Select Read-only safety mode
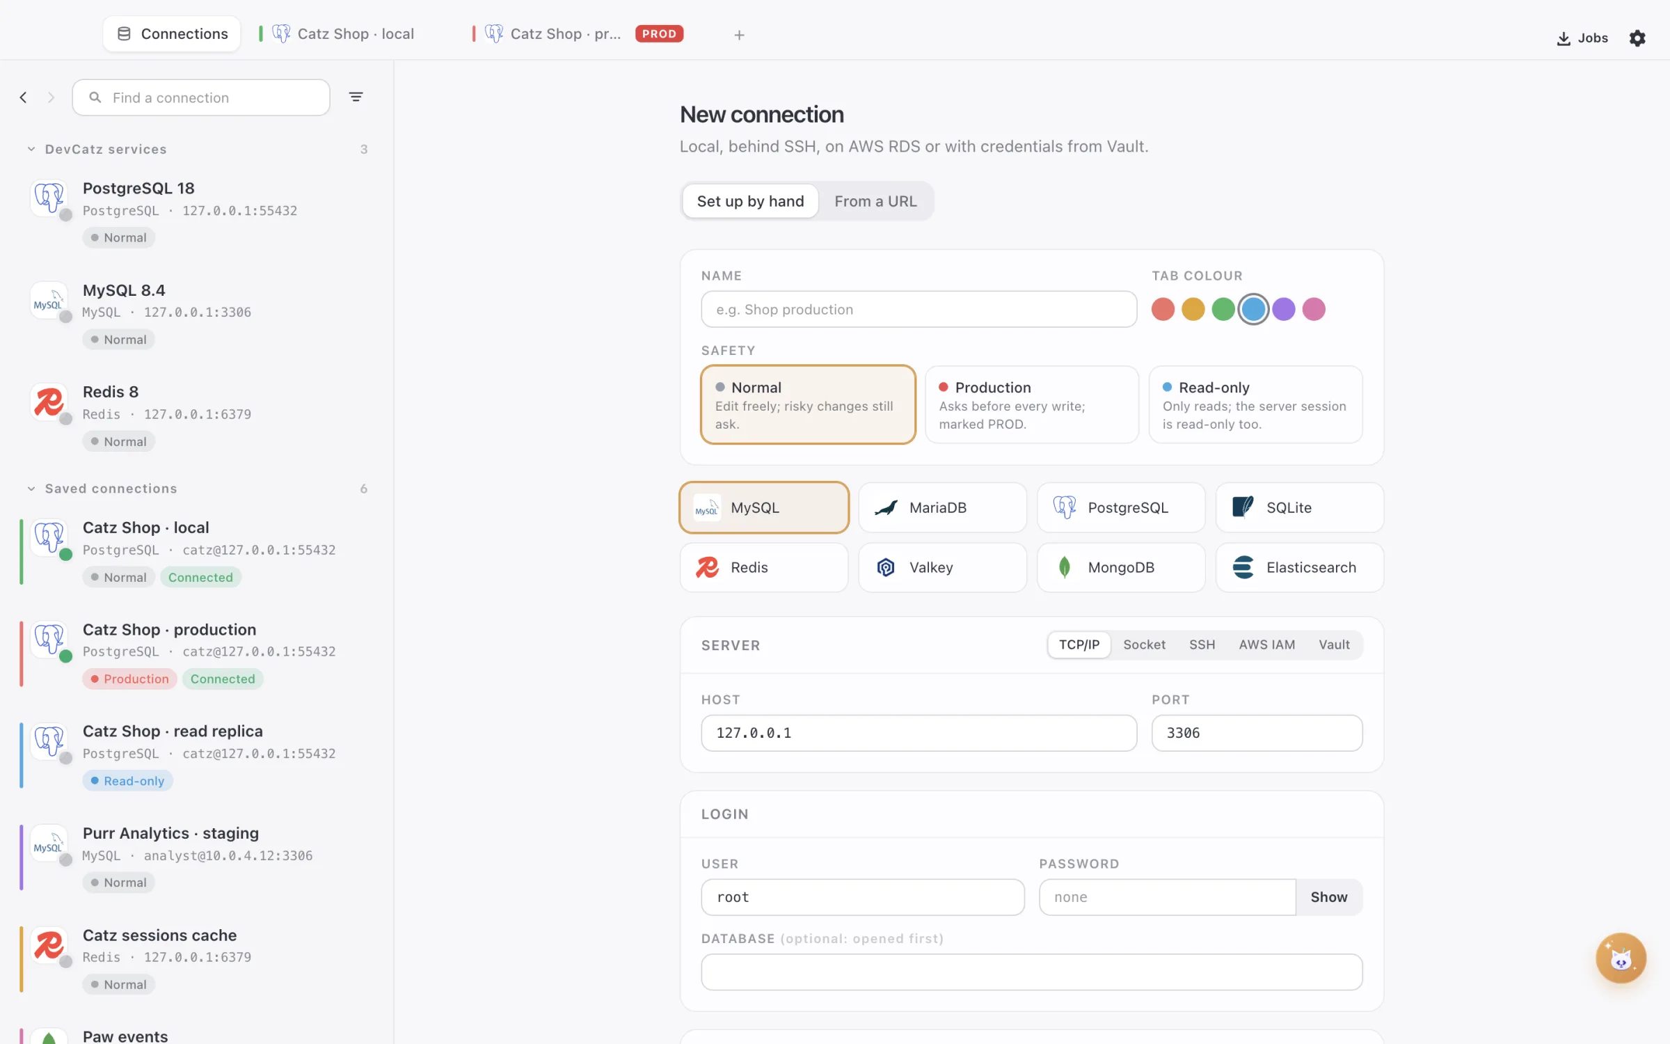 tap(1255, 404)
